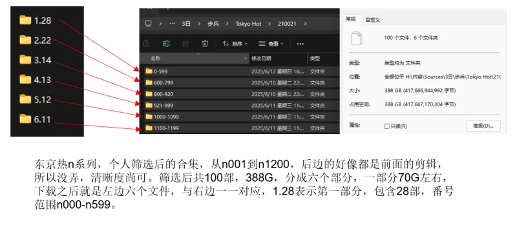Click the folder icon of the 921-999 row
The image size is (517, 232).
coord(149,106)
